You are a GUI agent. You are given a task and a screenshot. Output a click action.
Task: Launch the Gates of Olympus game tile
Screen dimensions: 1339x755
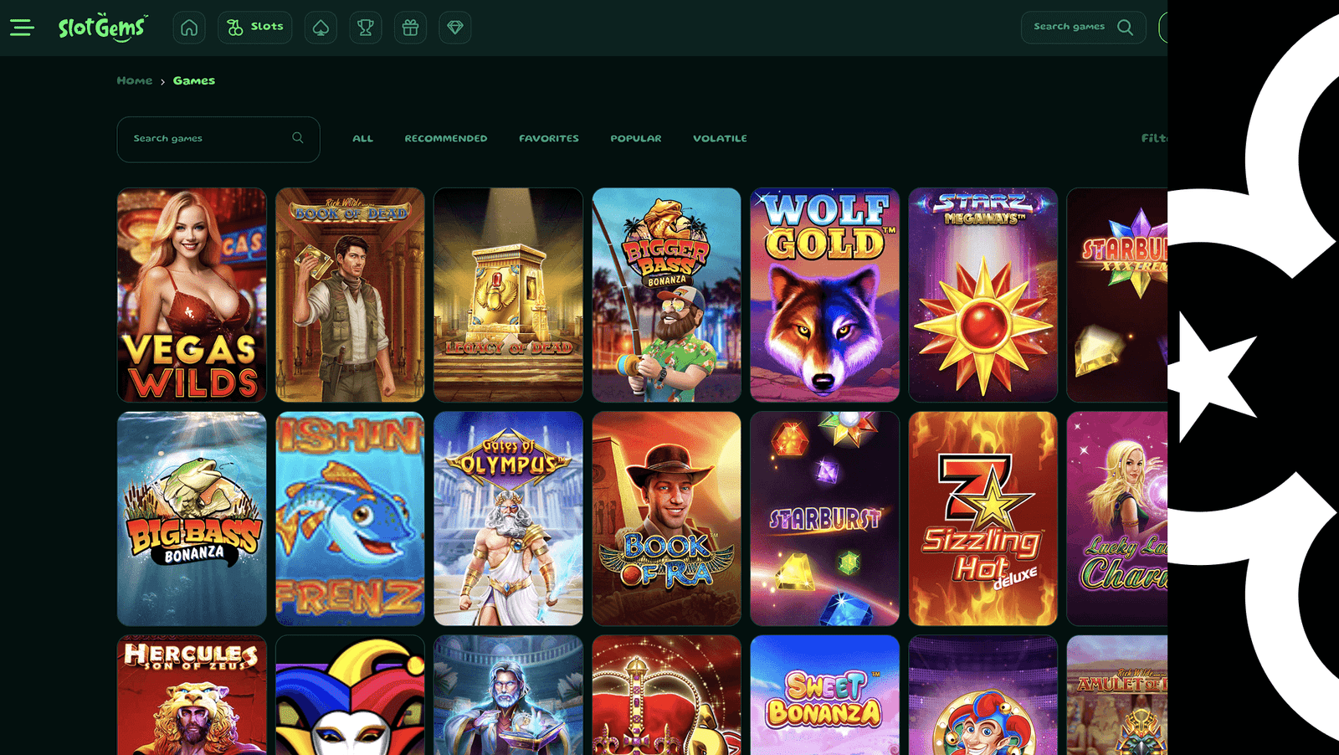tap(508, 518)
